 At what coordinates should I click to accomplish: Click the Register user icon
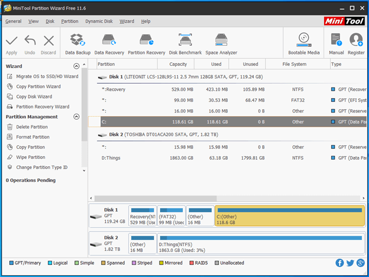[x=356, y=39]
